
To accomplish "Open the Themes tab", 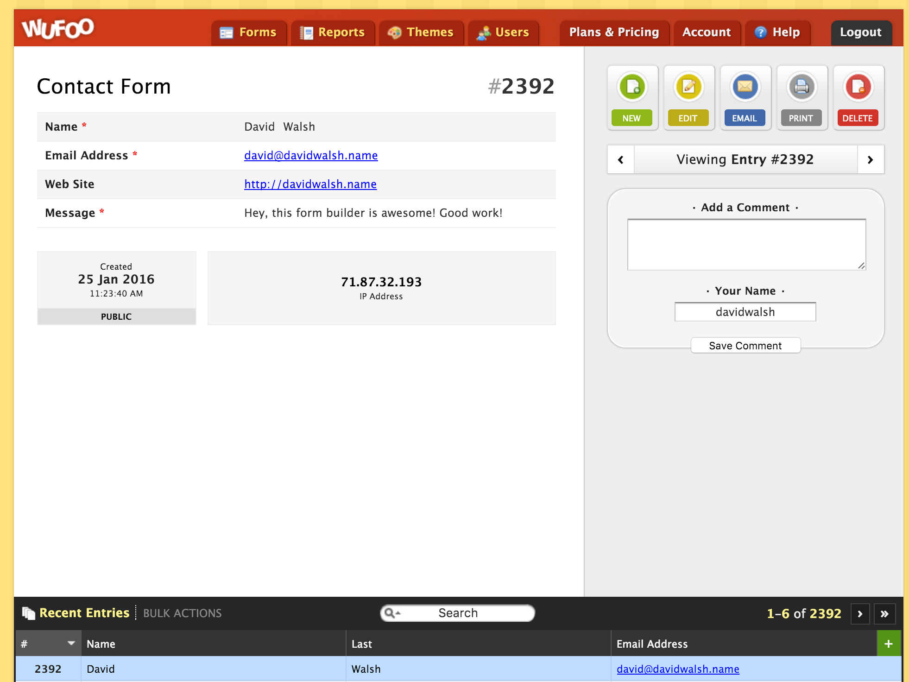I will point(421,32).
